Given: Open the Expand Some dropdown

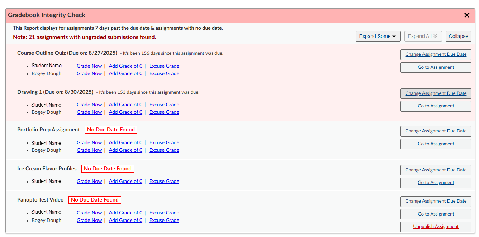Looking at the screenshot, I should [x=378, y=36].
